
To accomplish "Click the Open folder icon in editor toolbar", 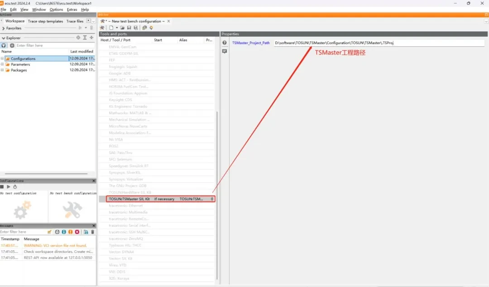I will point(123,28).
